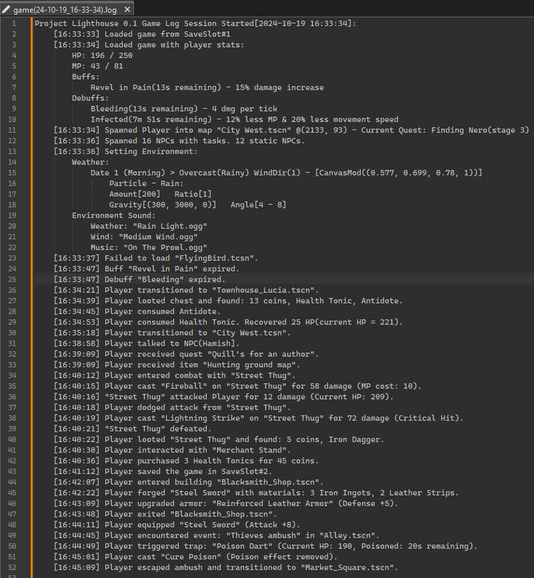This screenshot has width=534, height=578.
Task: Click the Player cast "Fireball" log entry
Action: click(237, 386)
